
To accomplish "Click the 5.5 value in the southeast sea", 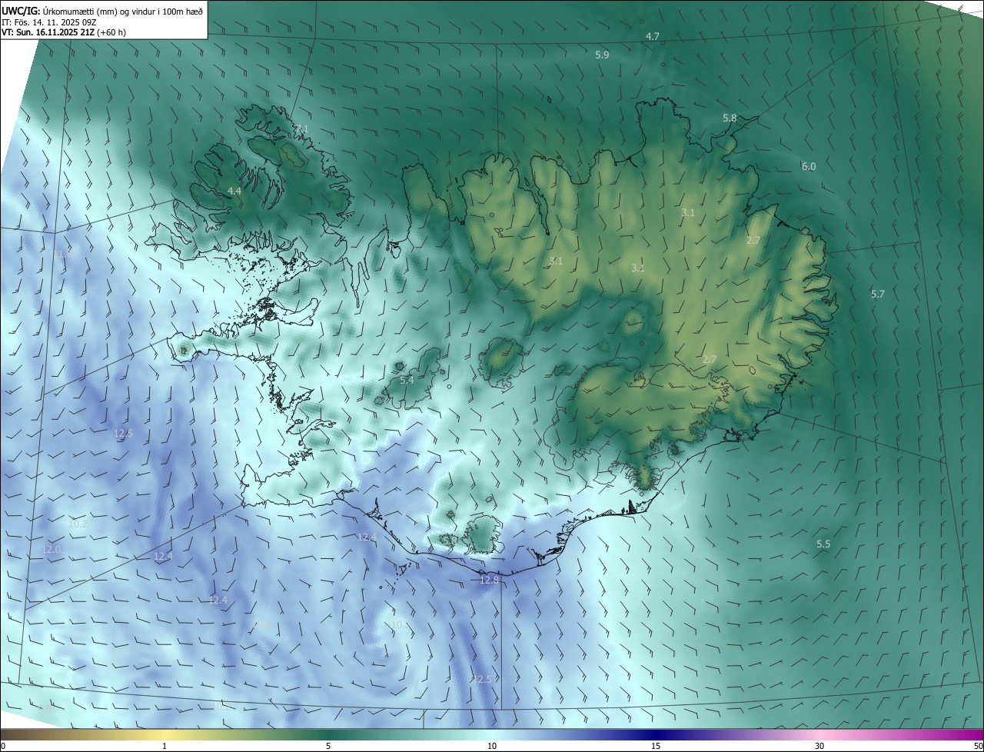I will [x=823, y=544].
